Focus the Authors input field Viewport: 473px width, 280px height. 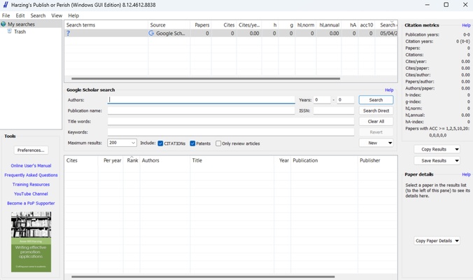click(202, 100)
